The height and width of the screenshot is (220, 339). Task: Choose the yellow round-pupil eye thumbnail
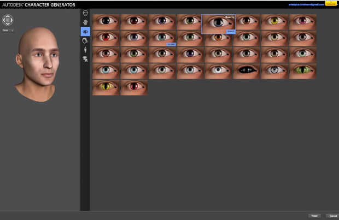pos(274,22)
